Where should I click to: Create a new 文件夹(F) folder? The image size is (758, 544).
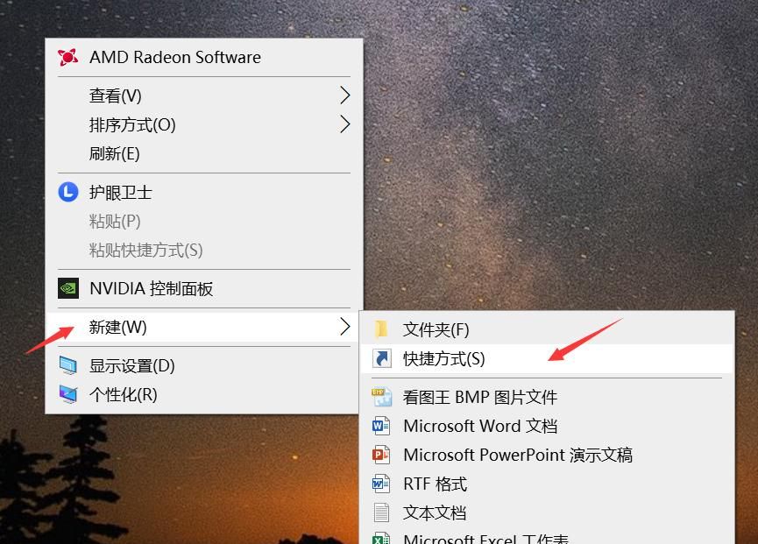547,329
